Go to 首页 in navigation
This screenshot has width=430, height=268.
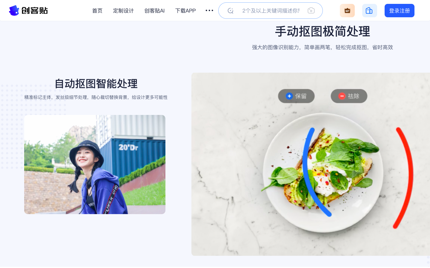point(97,11)
